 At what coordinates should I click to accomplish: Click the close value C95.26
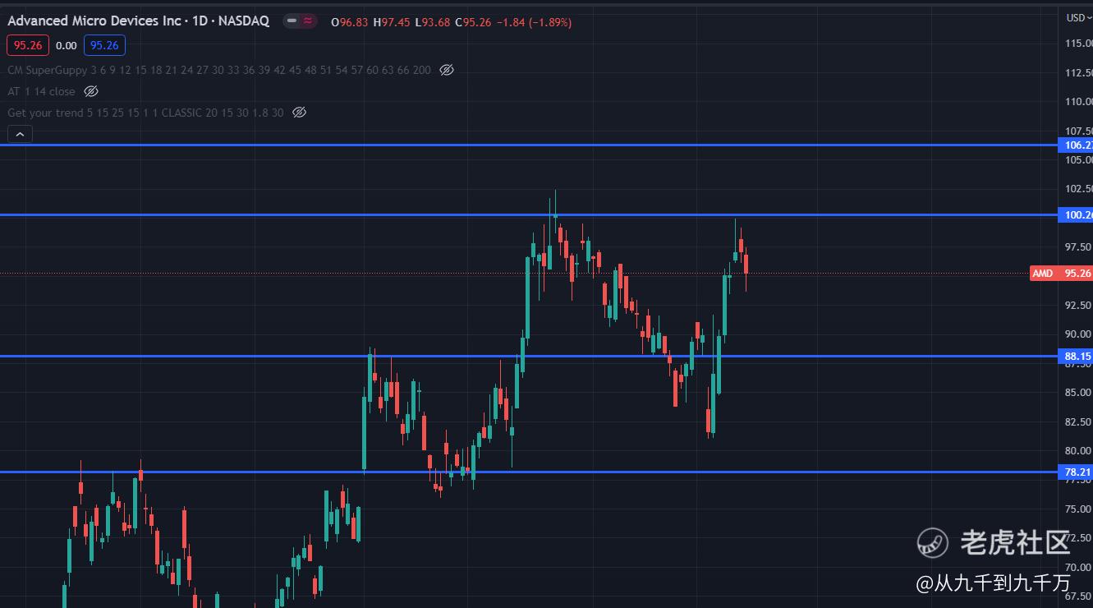click(x=473, y=22)
